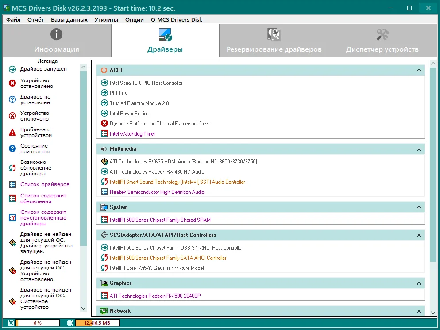Viewport: 440px width, 330px height.
Task: Switch to Диспетчер устройств tab
Action: pos(382,41)
